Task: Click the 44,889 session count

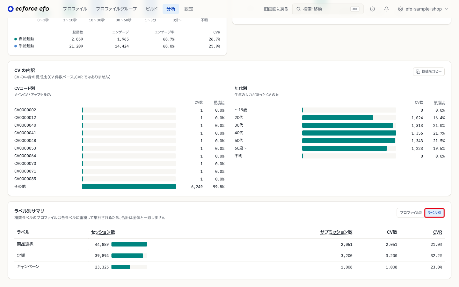Action: [102, 245]
